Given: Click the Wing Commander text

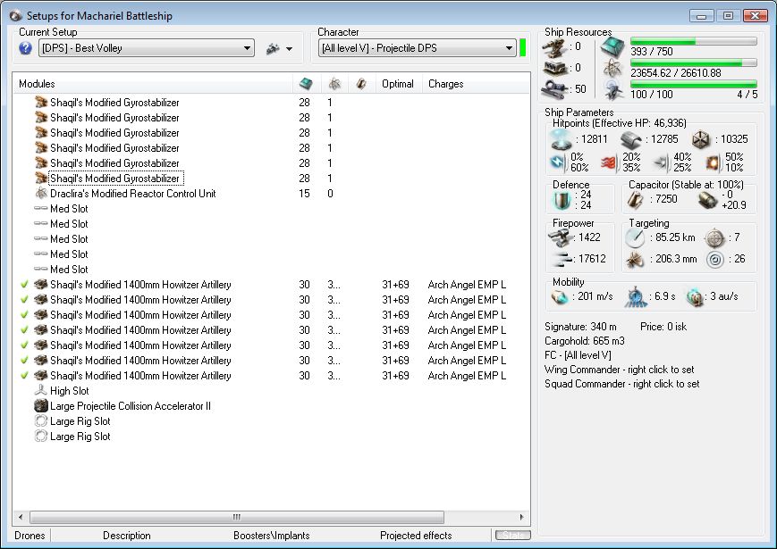Looking at the screenshot, I should [619, 370].
